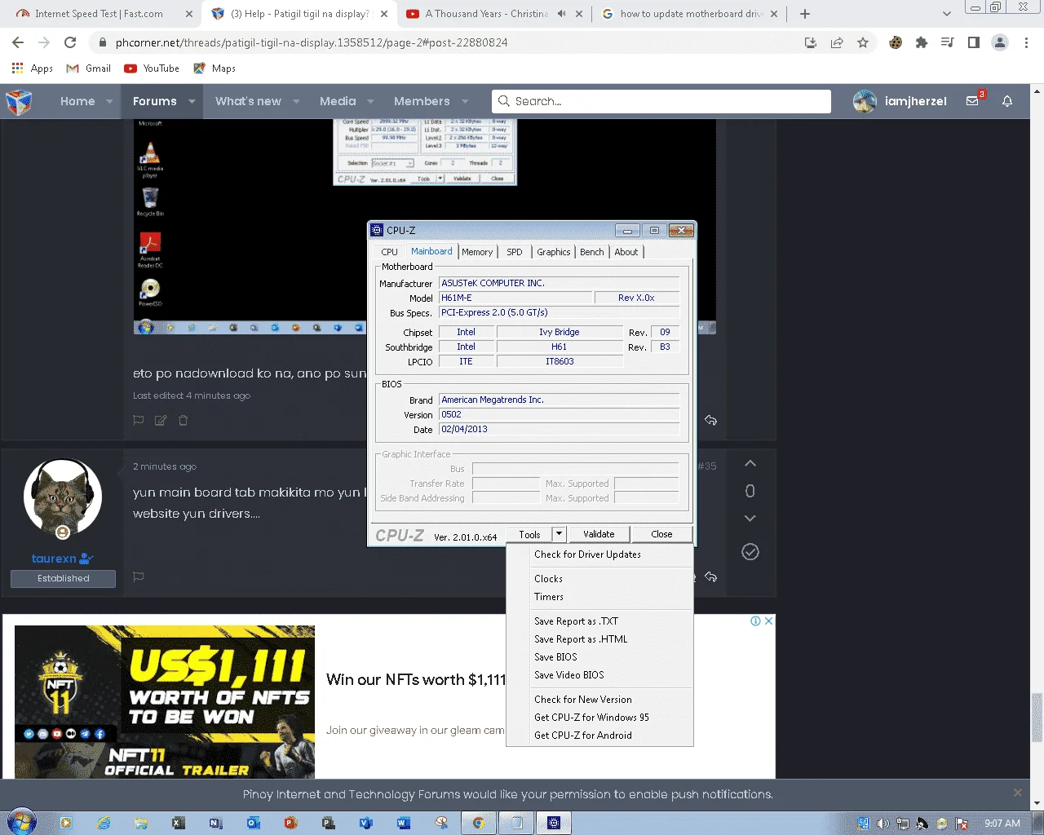Viewport: 1044px width, 835px height.
Task: Open iamjherzel account link
Action: tap(900, 101)
